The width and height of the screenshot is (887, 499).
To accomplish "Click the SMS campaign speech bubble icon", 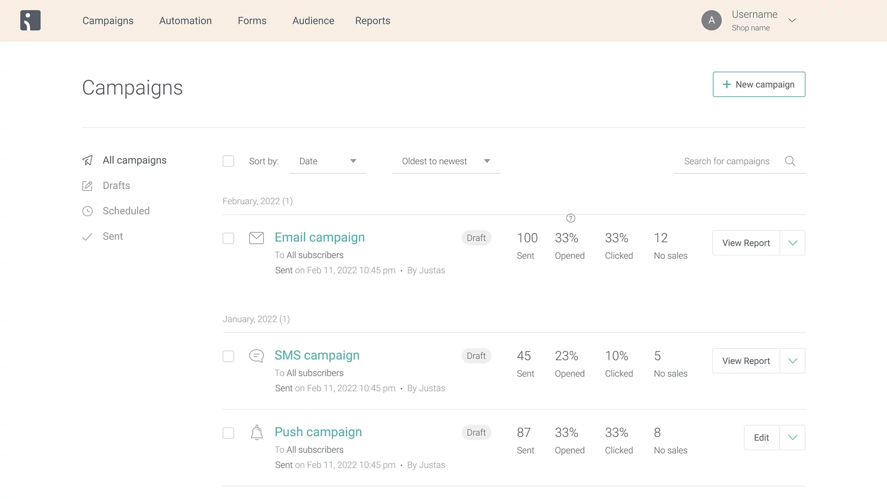I will pyautogui.click(x=256, y=356).
